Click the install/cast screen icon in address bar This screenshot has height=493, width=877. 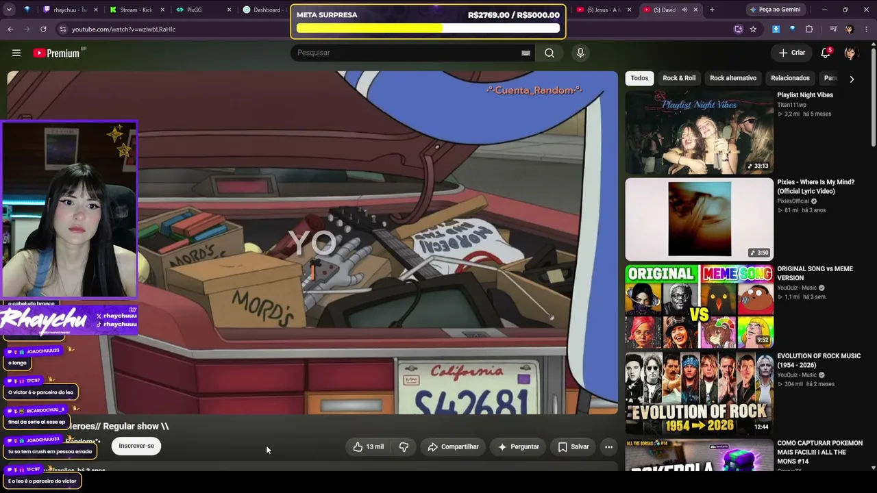click(x=738, y=29)
